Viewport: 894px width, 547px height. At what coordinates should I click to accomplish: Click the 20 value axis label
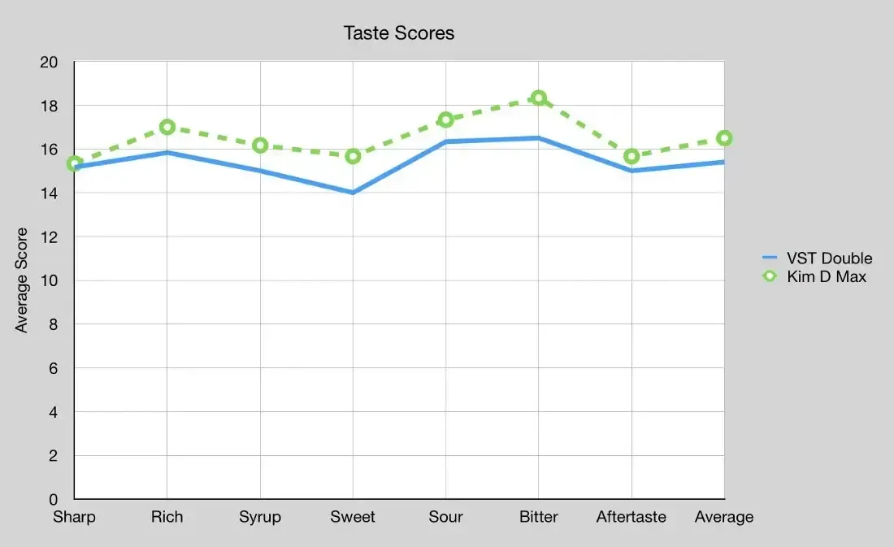tap(49, 62)
